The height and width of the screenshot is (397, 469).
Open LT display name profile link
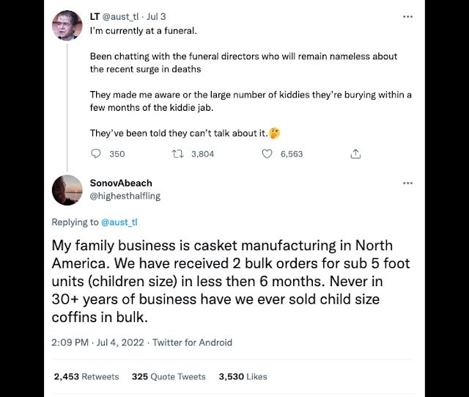(x=95, y=15)
